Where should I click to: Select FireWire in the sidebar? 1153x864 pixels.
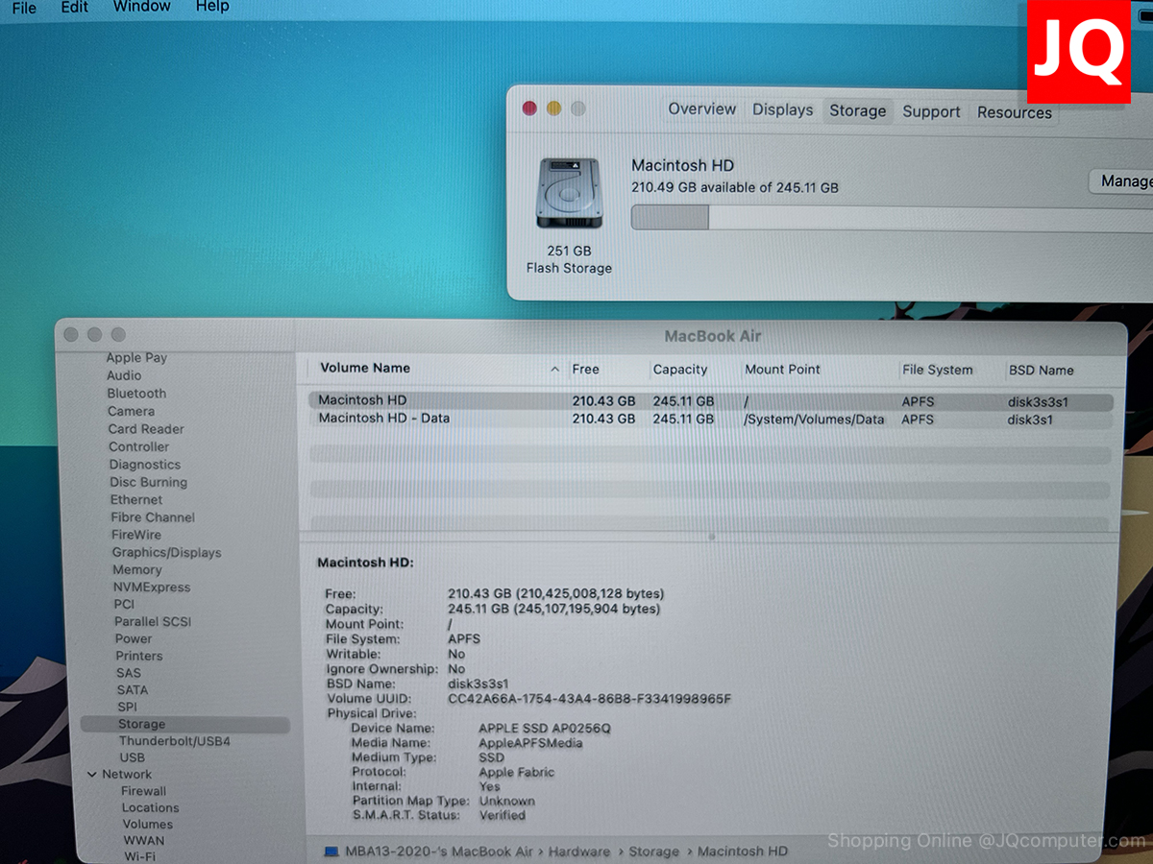pyautogui.click(x=135, y=535)
